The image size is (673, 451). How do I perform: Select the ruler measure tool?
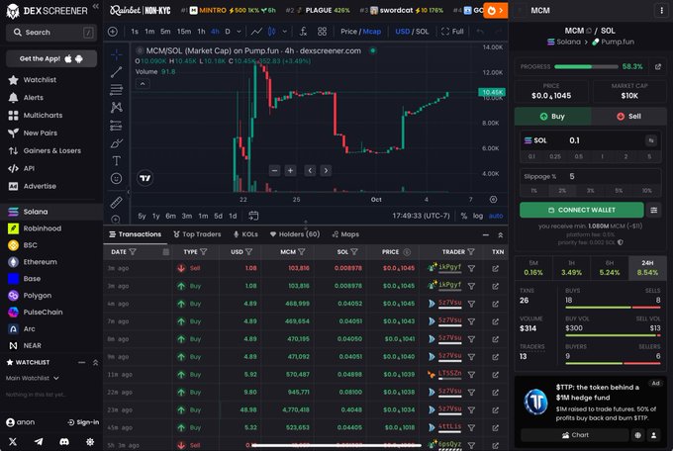click(x=116, y=202)
